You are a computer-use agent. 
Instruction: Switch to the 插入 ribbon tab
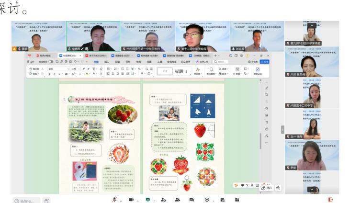click(x=107, y=62)
